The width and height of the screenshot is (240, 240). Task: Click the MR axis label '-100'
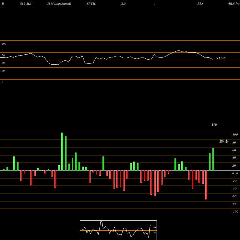tap(235, 212)
